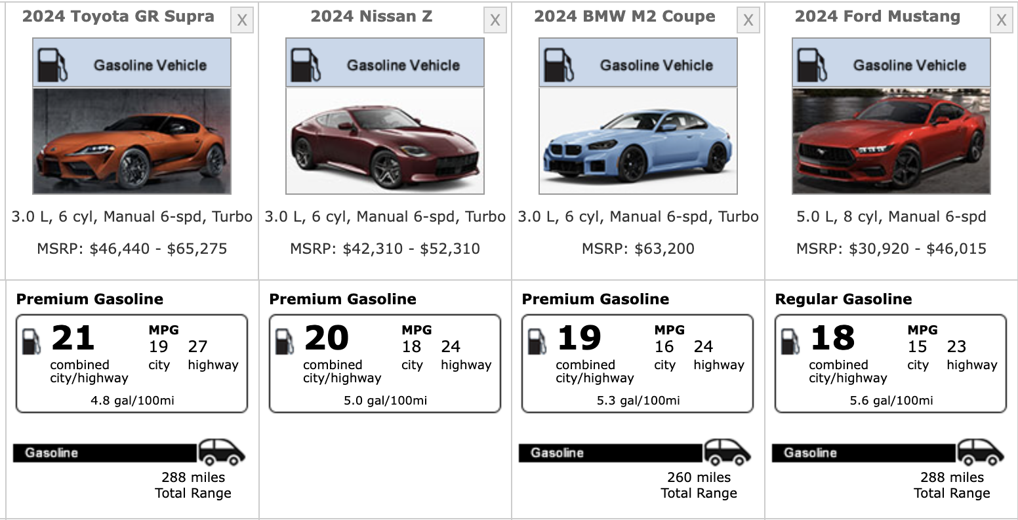Click the gas pump icon above Nissan Z photo
This screenshot has height=520, width=1018.
point(306,64)
